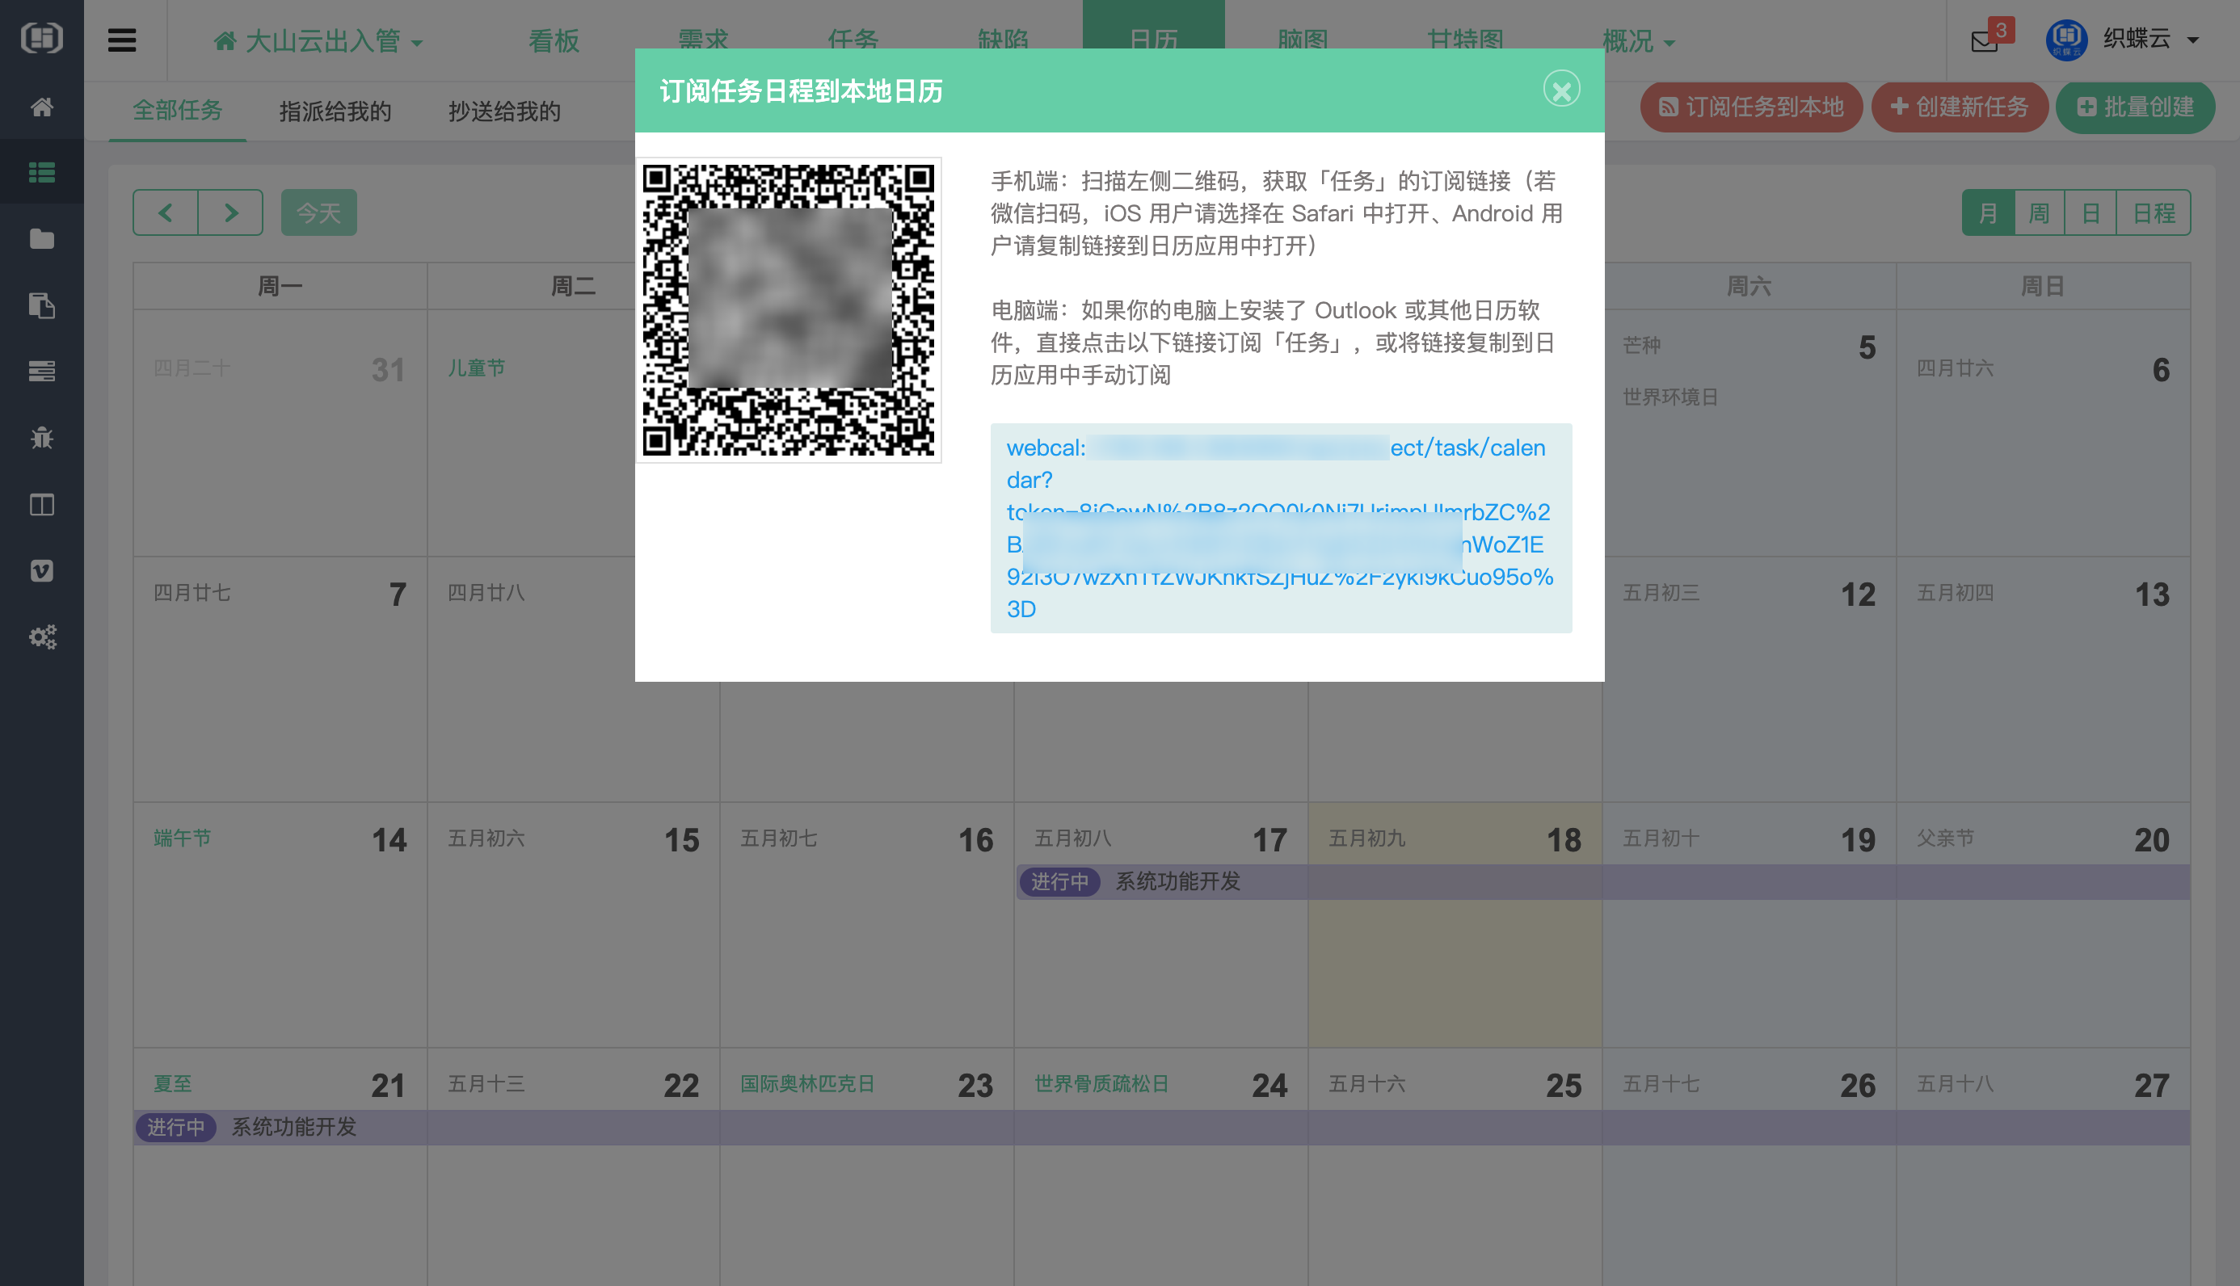This screenshot has height=1286, width=2240.
Task: Click the columns board icon in the sidebar
Action: [x=41, y=504]
